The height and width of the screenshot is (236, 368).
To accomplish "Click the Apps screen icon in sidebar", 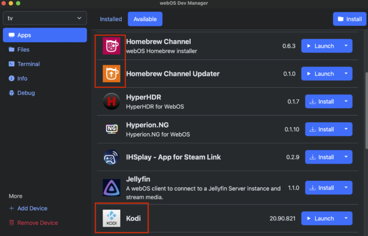I will pyautogui.click(x=11, y=35).
